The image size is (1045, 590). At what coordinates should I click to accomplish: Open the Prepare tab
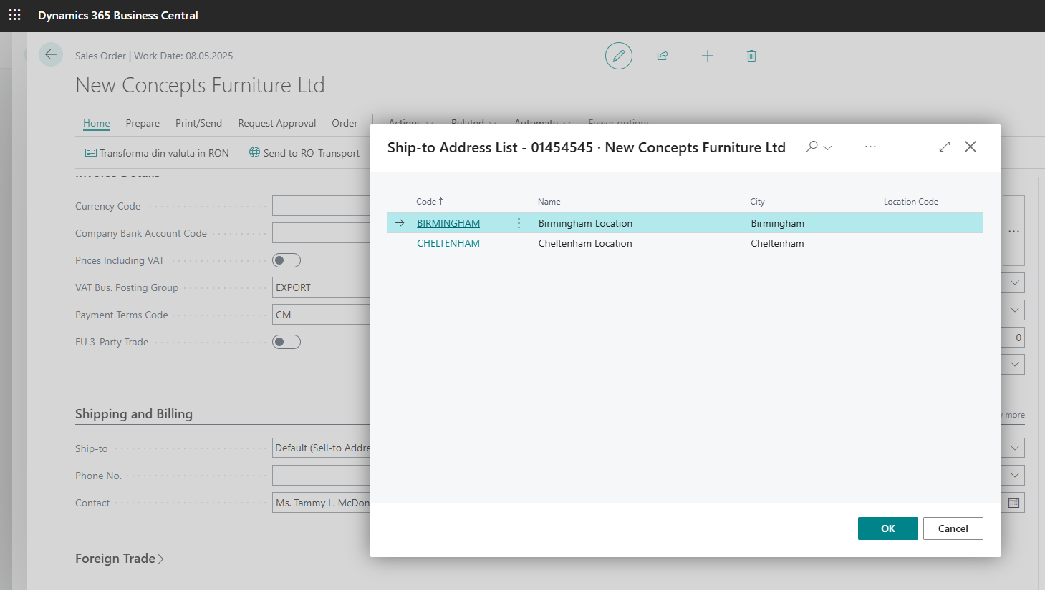coord(143,123)
